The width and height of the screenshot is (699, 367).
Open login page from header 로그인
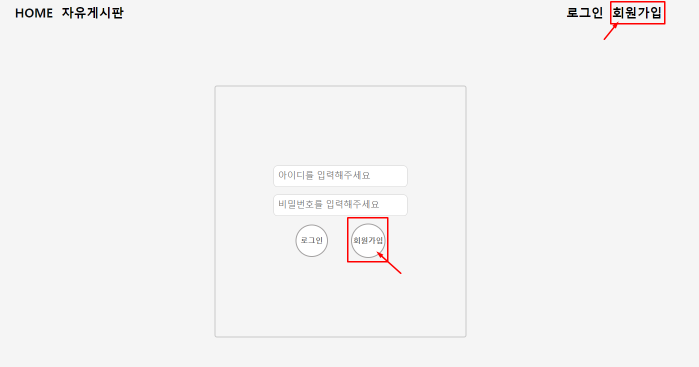[x=584, y=13]
